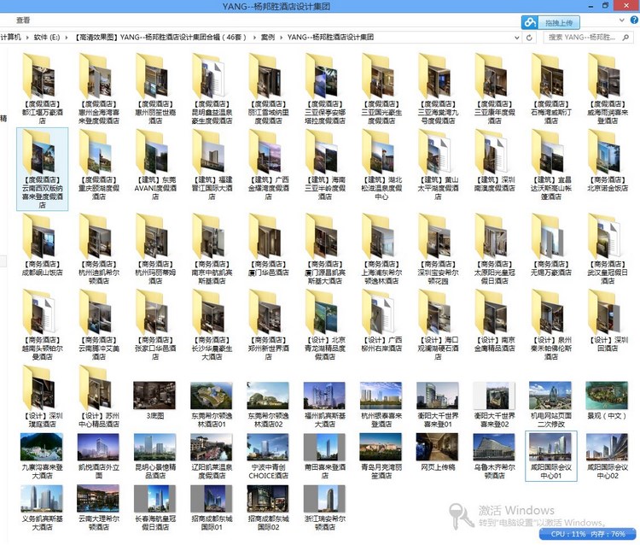Expand the address bar history dropdown

point(517,38)
